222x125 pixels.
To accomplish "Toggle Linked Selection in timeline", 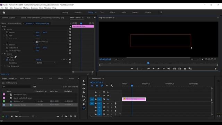I will point(102,86).
